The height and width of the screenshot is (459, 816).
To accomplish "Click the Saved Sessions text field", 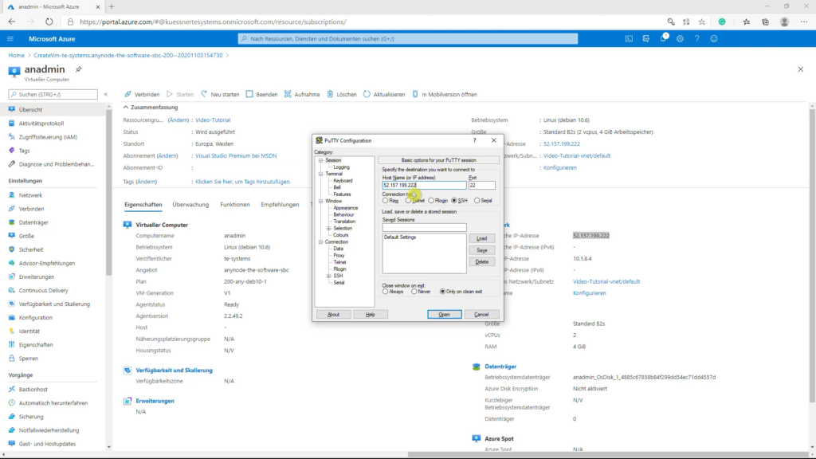I will (x=424, y=227).
